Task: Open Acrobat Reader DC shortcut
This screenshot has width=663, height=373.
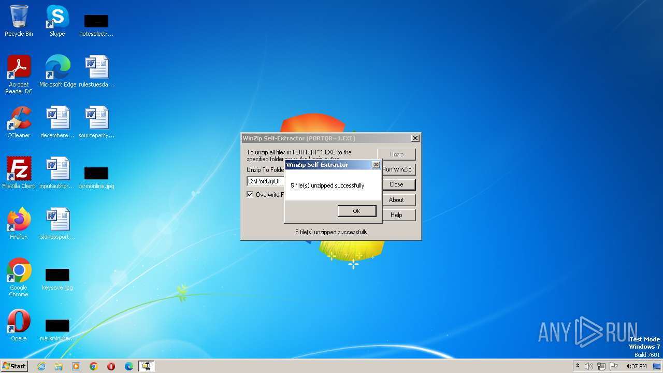Action: (x=19, y=74)
